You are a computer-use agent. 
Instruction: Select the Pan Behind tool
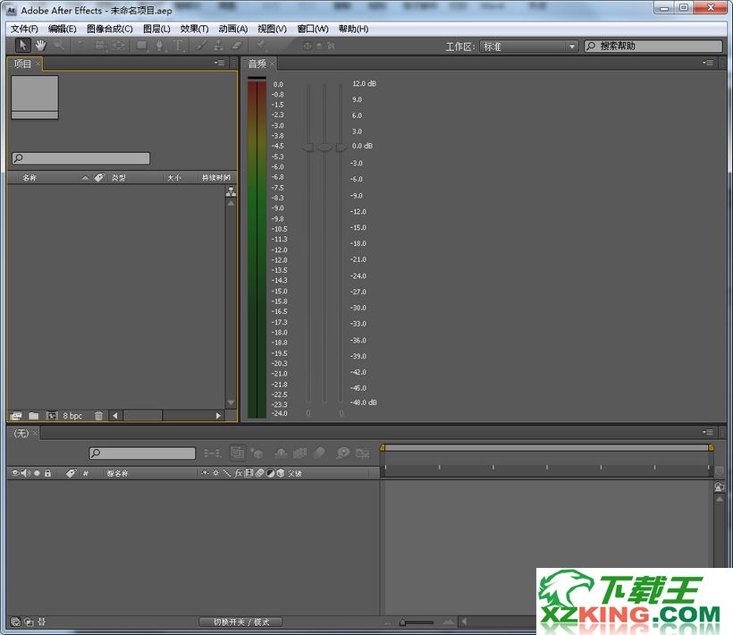[119, 46]
